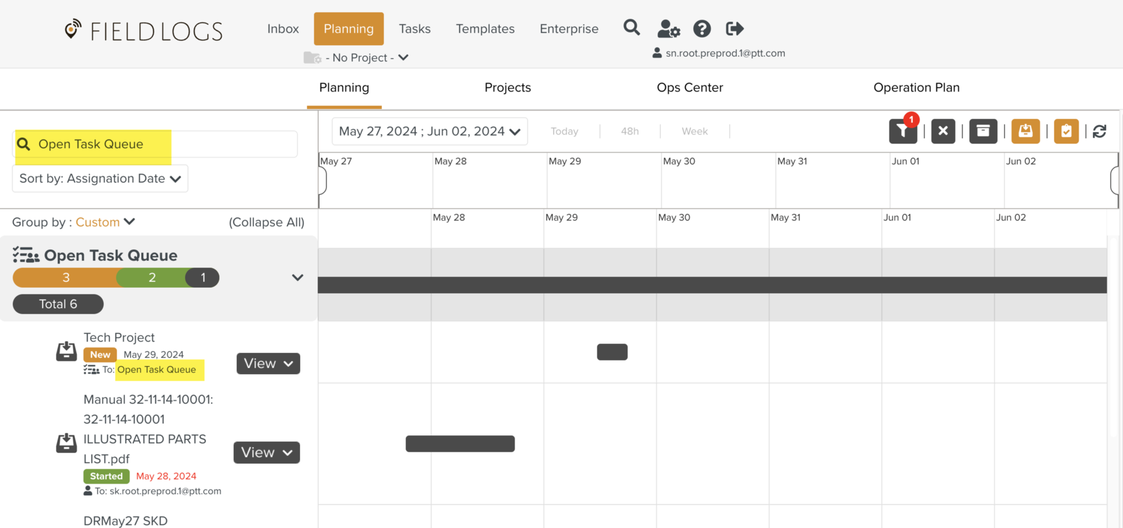The width and height of the screenshot is (1123, 528).
Task: Click the Open Task Queue search field
Action: tap(155, 144)
